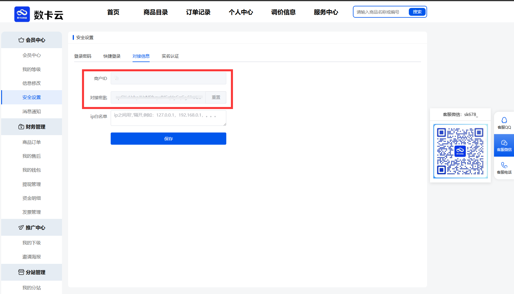This screenshot has width=514, height=294.
Task: Click the customer service WeChat QR code
Action: click(460, 151)
